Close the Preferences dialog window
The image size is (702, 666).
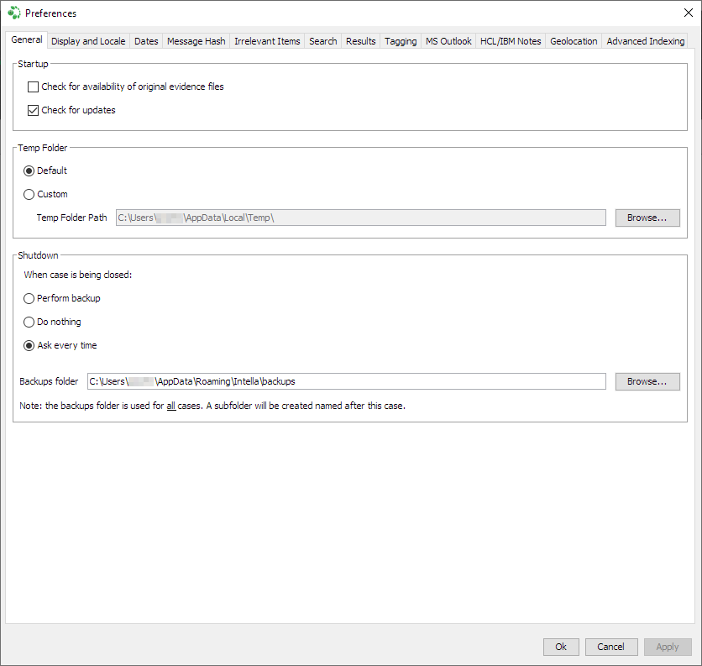click(689, 13)
